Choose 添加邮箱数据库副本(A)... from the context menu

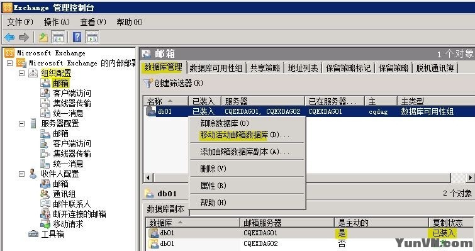(x=247, y=152)
